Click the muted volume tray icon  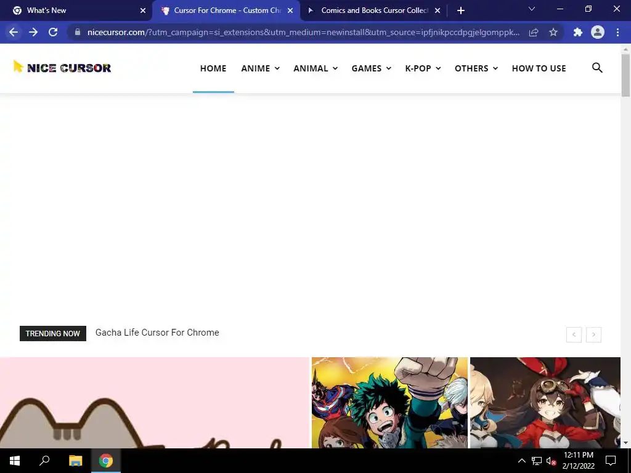click(551, 461)
